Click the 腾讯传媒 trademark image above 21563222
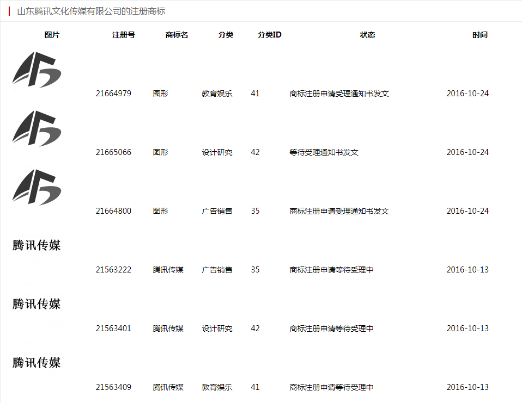 point(37,245)
